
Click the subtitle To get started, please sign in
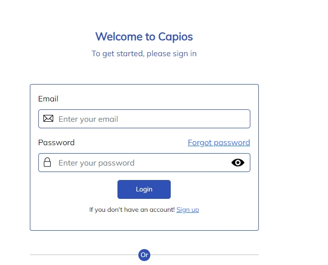tap(144, 54)
